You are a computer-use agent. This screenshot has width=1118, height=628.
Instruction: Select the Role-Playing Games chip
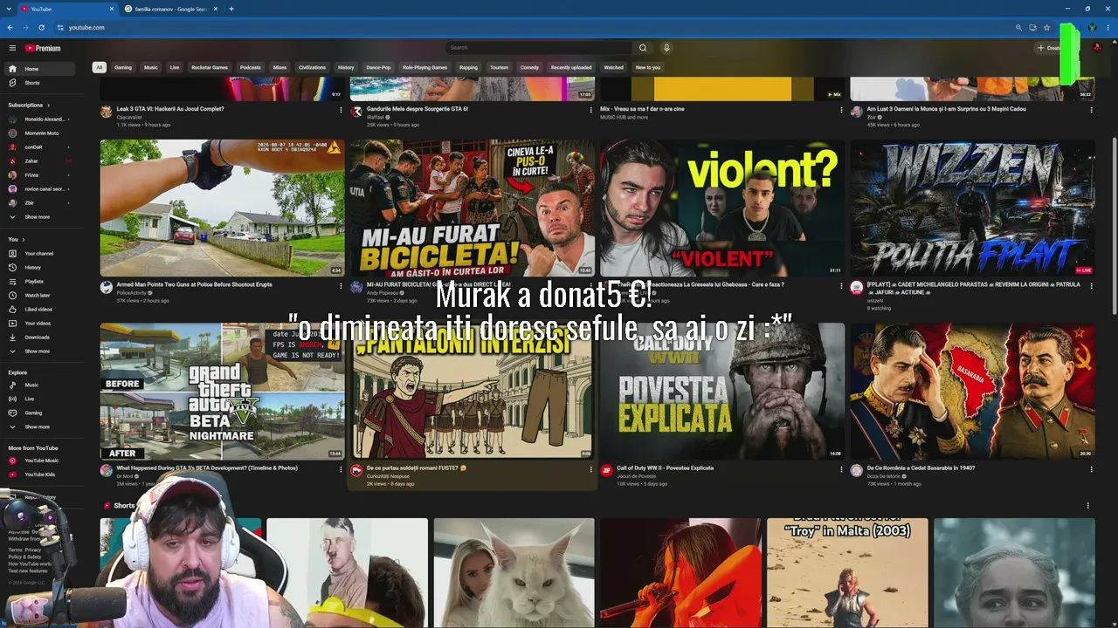(424, 67)
